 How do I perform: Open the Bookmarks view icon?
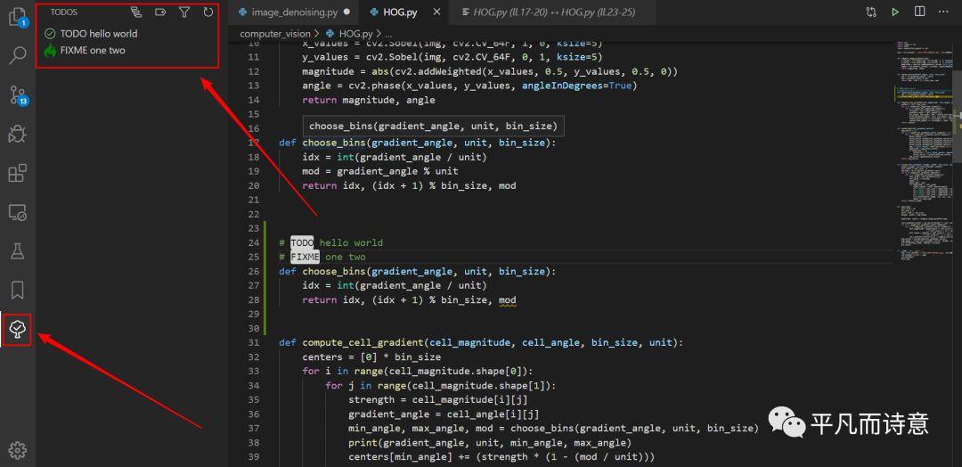coord(17,290)
